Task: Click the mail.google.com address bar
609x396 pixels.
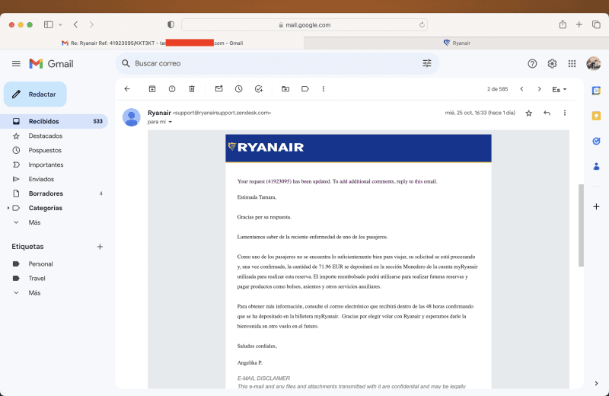Action: point(304,25)
